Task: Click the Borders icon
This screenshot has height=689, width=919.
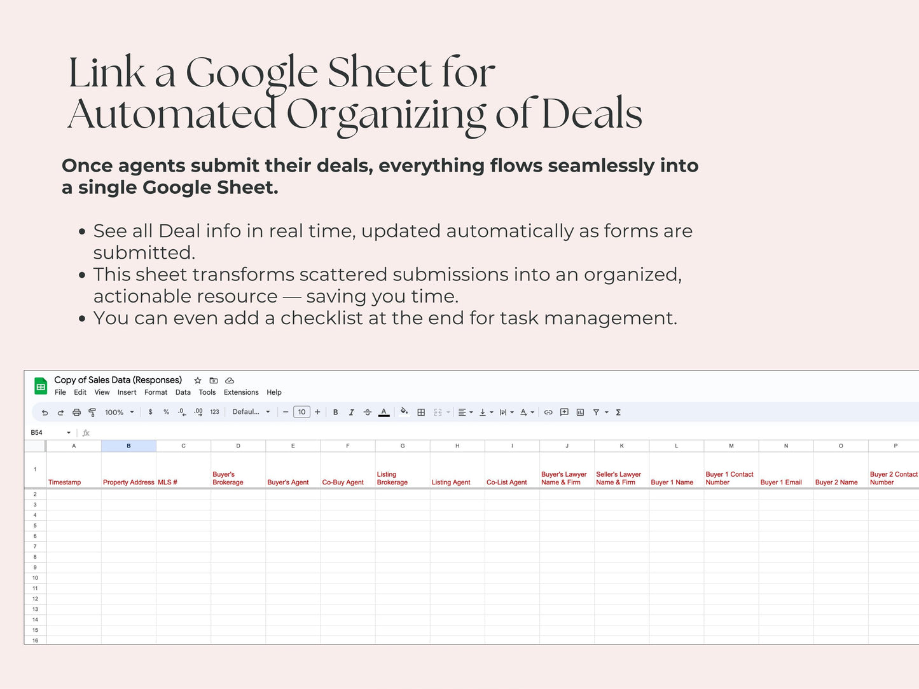Action: tap(421, 413)
